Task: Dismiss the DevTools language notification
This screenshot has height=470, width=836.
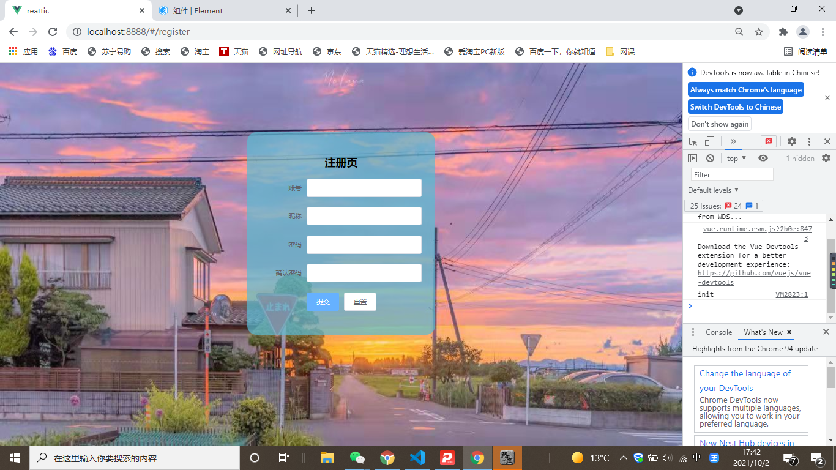Action: [x=827, y=98]
